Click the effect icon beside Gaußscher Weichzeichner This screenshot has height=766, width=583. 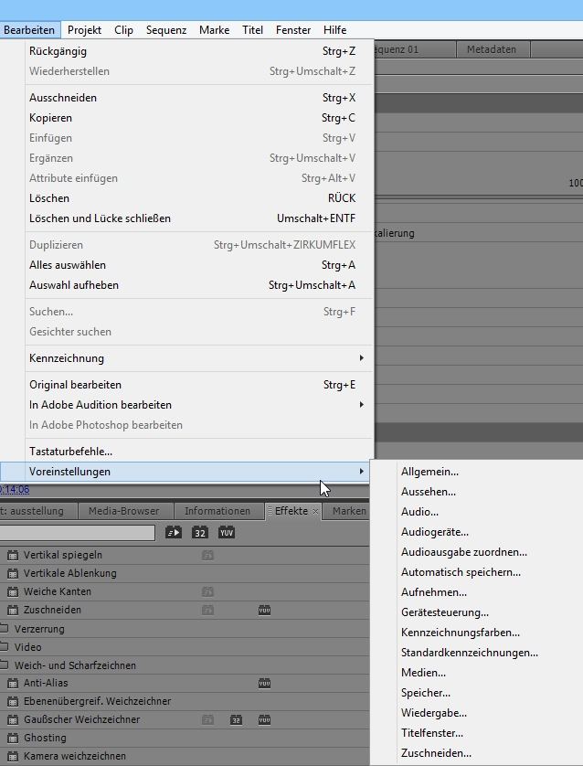(13, 719)
